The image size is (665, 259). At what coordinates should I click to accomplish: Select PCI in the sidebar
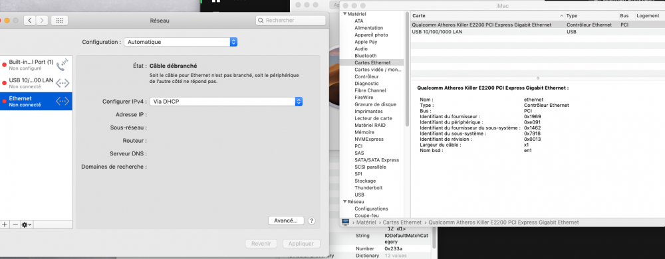point(358,146)
